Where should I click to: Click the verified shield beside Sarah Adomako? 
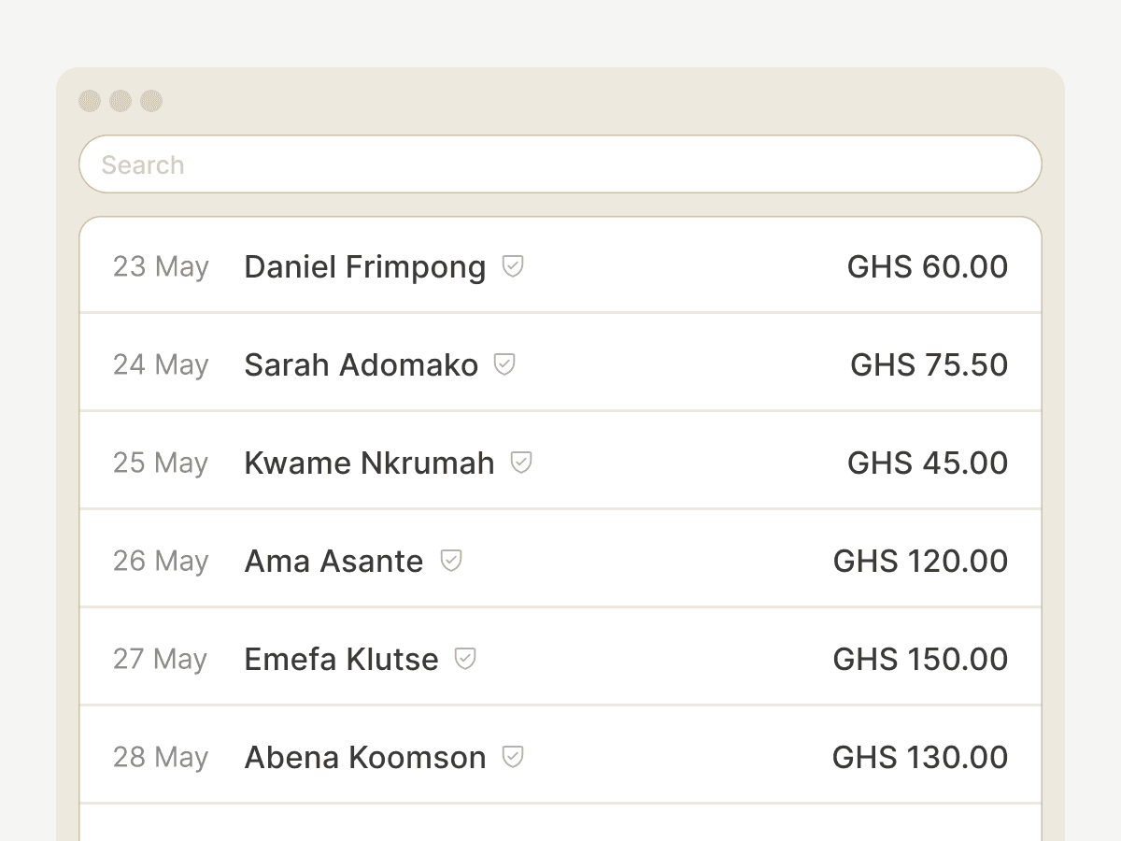point(504,364)
